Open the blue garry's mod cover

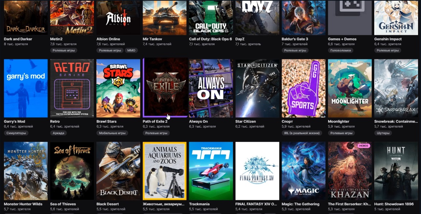26,88
